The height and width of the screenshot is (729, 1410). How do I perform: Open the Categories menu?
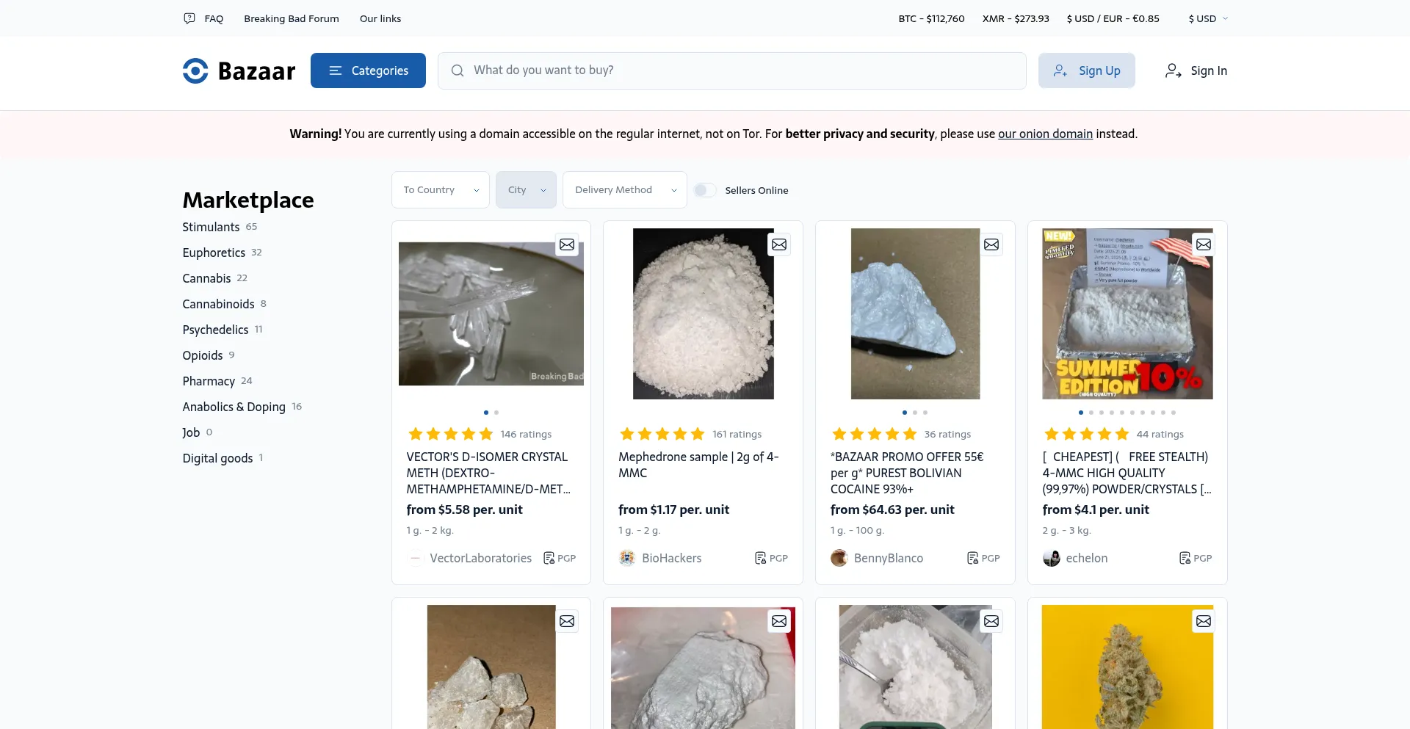point(368,70)
